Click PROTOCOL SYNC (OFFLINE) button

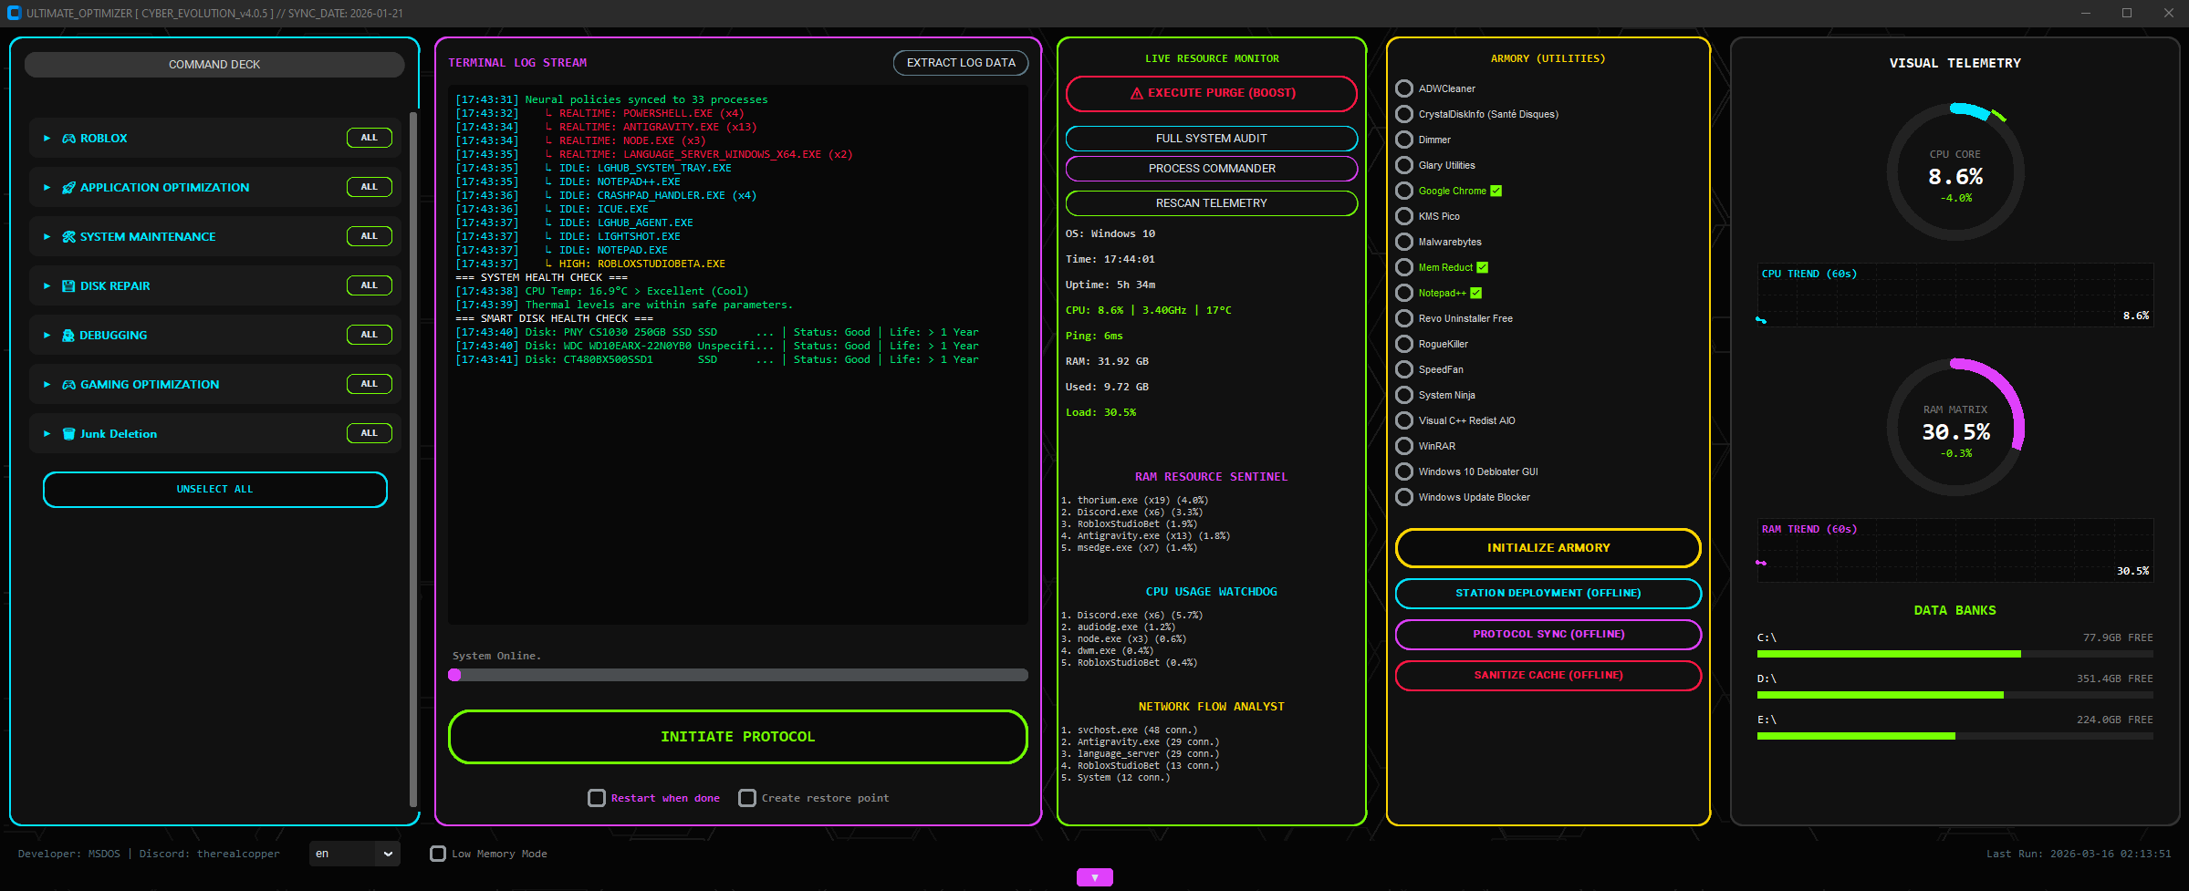coord(1548,635)
